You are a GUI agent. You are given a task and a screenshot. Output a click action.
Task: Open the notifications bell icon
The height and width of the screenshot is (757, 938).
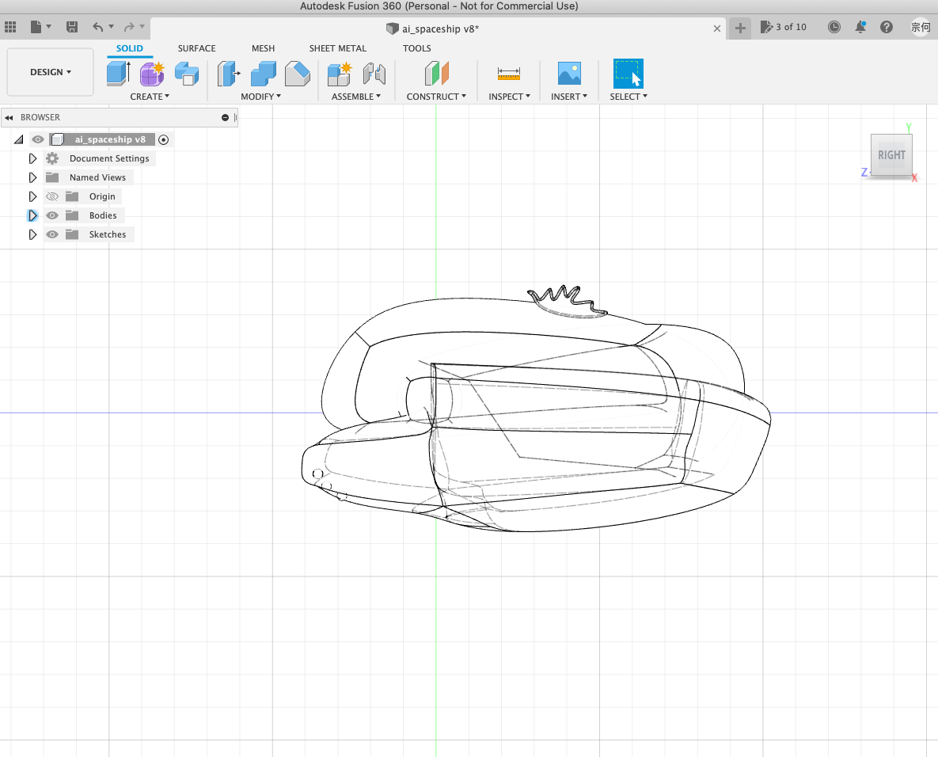860,27
